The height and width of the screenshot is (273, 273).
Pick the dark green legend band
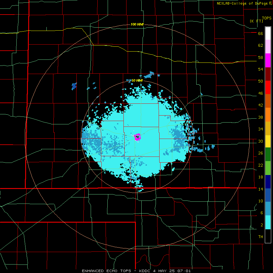coord(268,154)
